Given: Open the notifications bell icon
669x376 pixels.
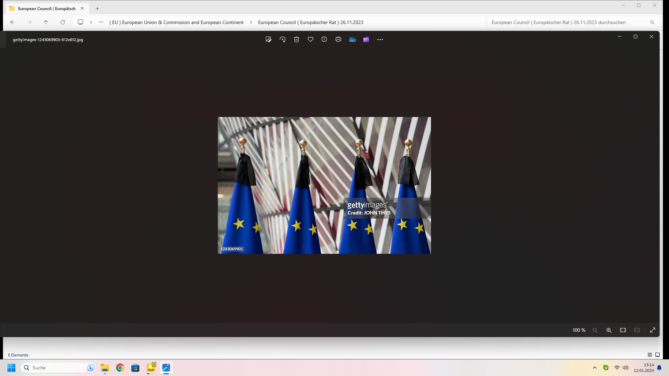Looking at the screenshot, I should point(659,368).
